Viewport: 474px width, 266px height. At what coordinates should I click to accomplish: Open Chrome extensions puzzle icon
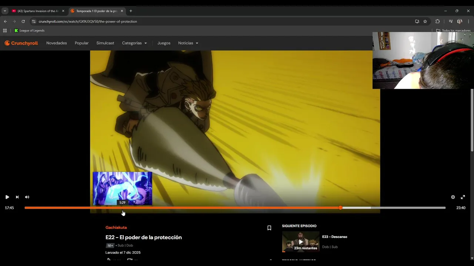[x=437, y=21]
